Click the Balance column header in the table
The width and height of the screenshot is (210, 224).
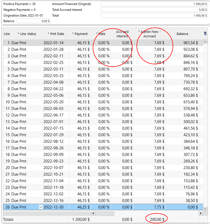[x=182, y=34]
